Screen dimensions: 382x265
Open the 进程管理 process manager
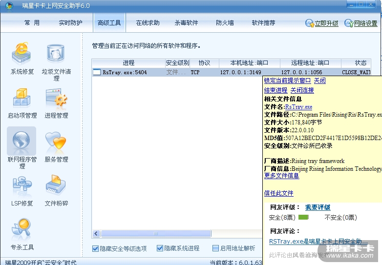(x=56, y=103)
